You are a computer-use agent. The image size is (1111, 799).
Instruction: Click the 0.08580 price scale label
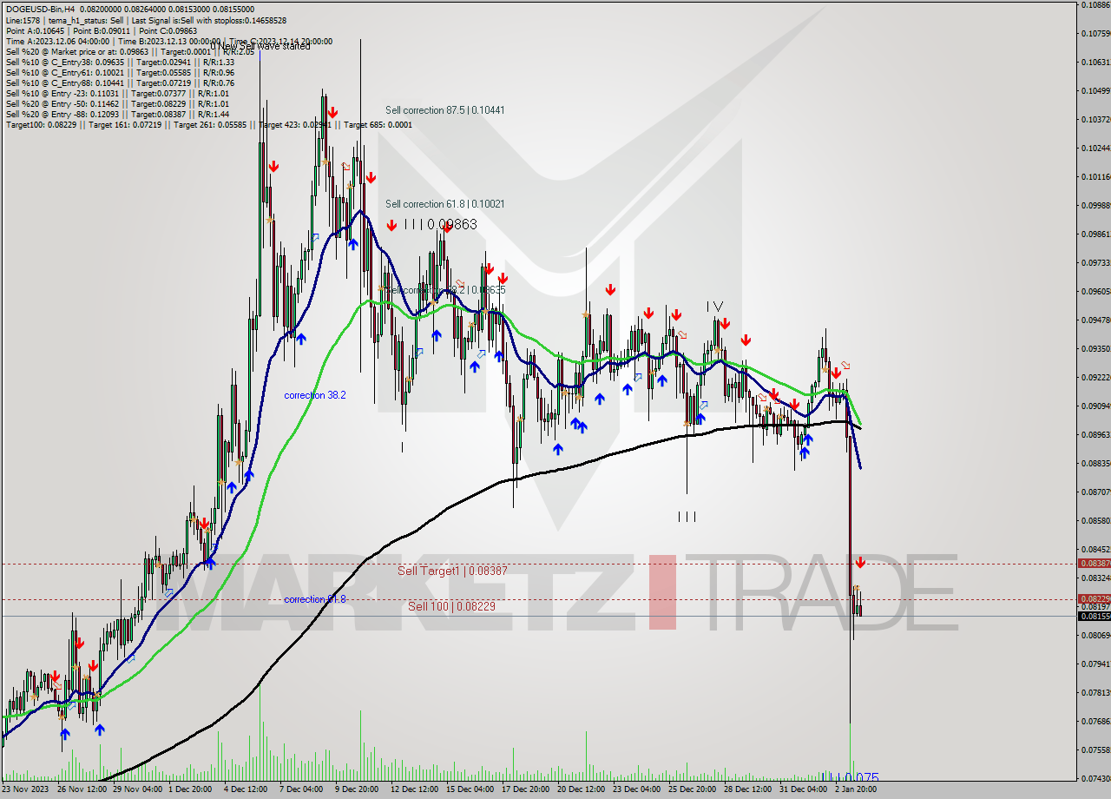(x=1095, y=520)
